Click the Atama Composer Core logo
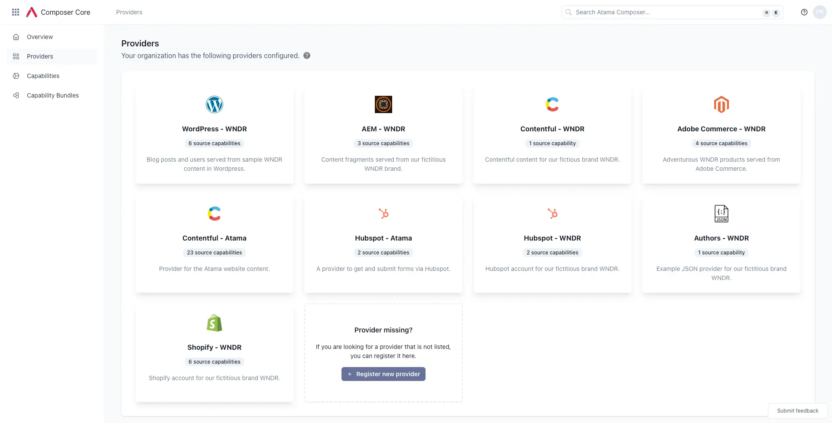 coord(32,12)
